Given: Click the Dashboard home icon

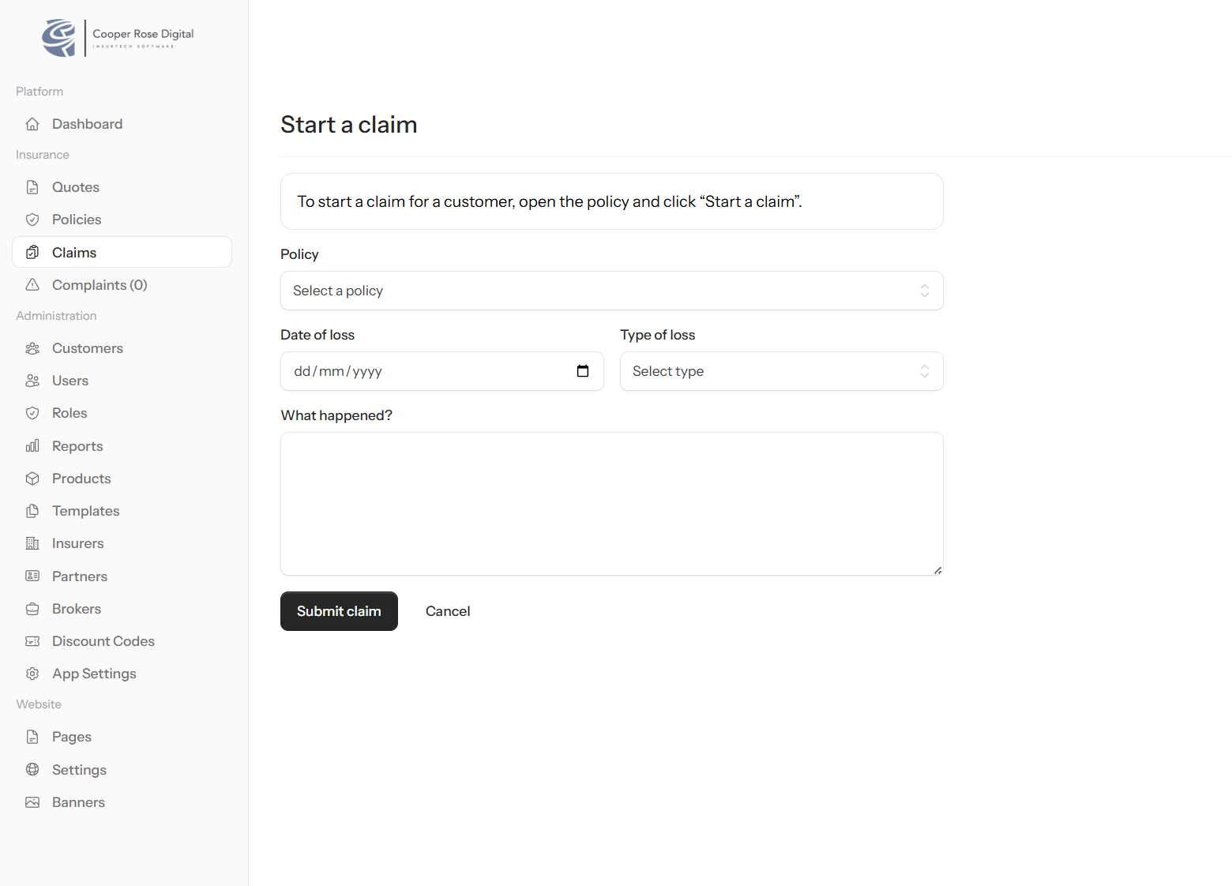Looking at the screenshot, I should pos(32,124).
